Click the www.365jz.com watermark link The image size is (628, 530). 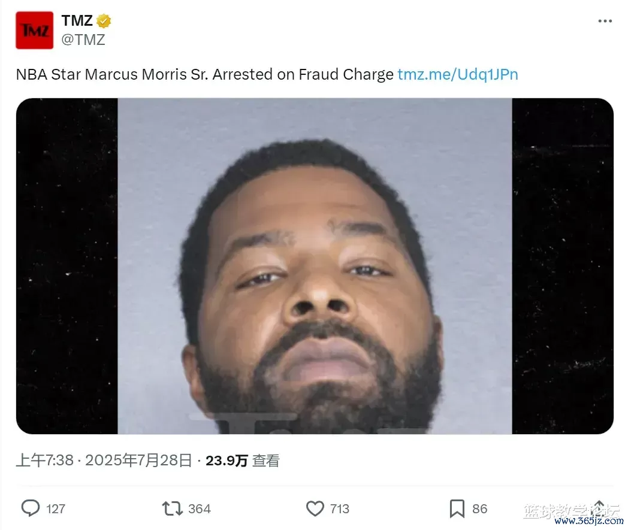tap(588, 521)
